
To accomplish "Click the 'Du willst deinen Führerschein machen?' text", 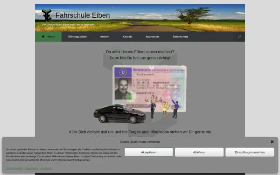I will click(x=140, y=52).
